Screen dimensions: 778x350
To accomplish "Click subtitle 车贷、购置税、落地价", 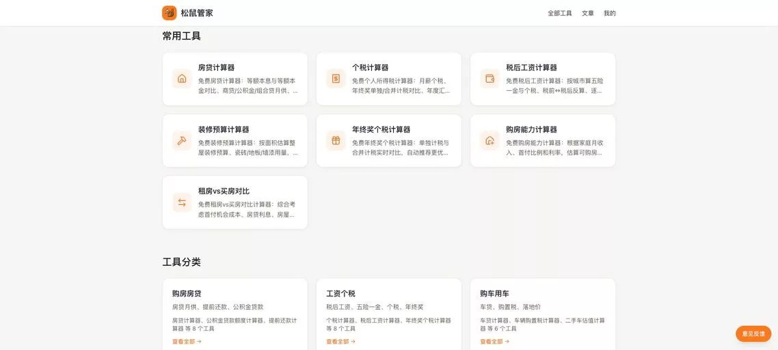I will [511, 308].
